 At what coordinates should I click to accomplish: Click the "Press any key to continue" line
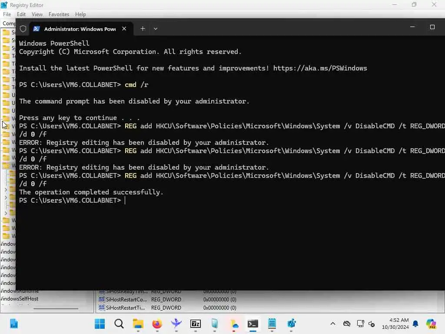(x=79, y=118)
